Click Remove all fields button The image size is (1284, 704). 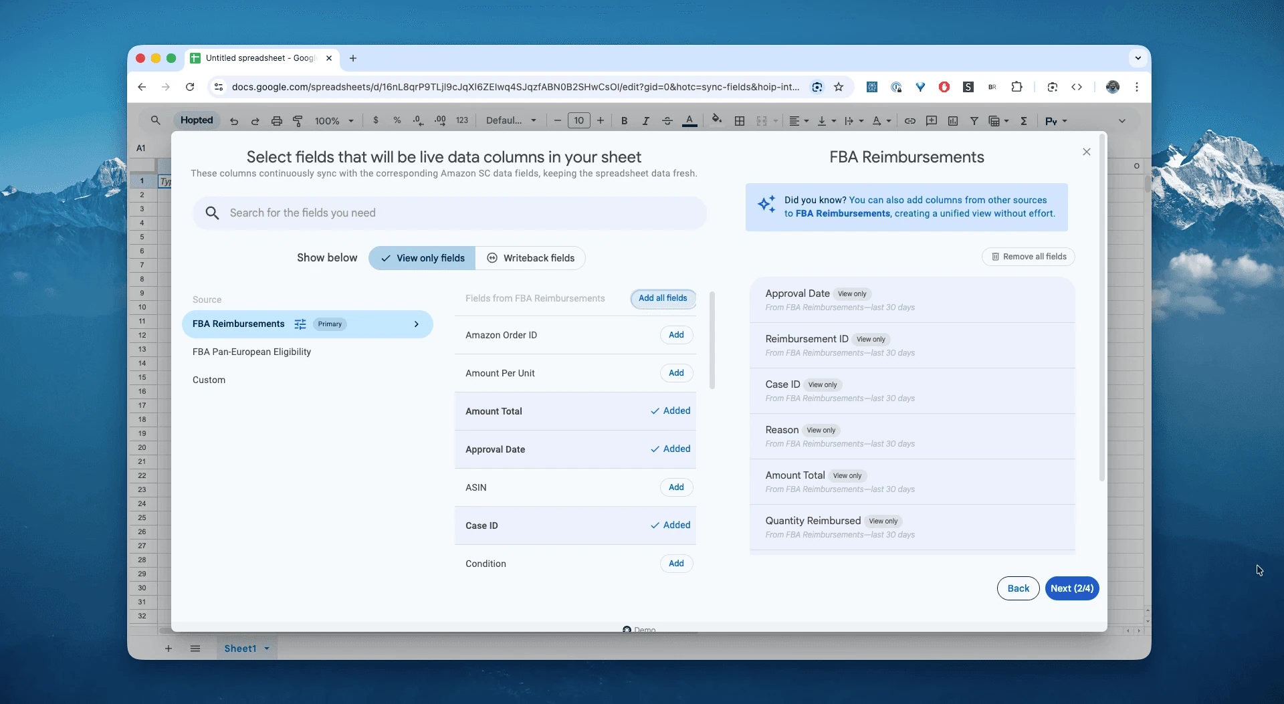pyautogui.click(x=1029, y=257)
